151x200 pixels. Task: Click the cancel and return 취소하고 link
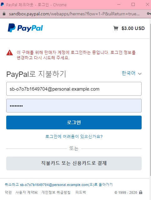(x=59, y=185)
